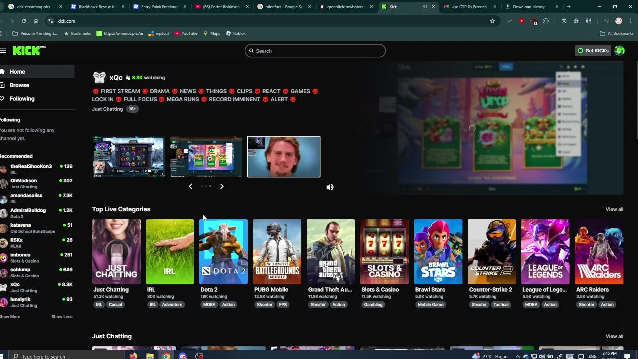Open the Just Chatting category card
The width and height of the screenshot is (638, 359).
pos(116,252)
